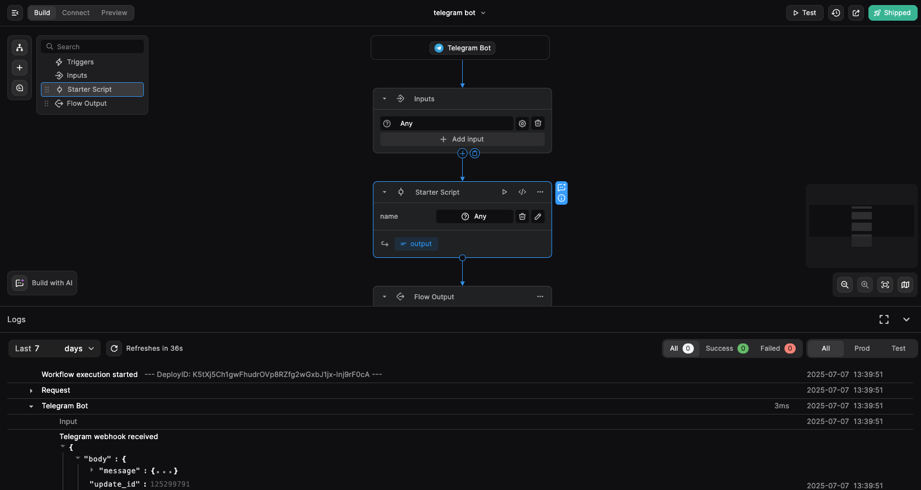Edit the name parameter with pencil icon
Screen dimensions: 921x490
click(x=538, y=216)
